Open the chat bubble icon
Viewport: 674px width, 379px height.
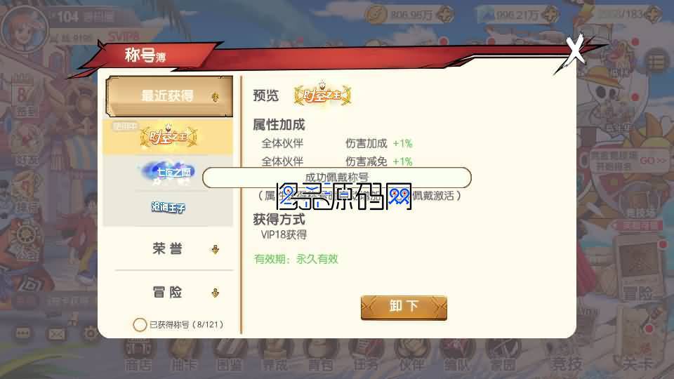(22, 333)
